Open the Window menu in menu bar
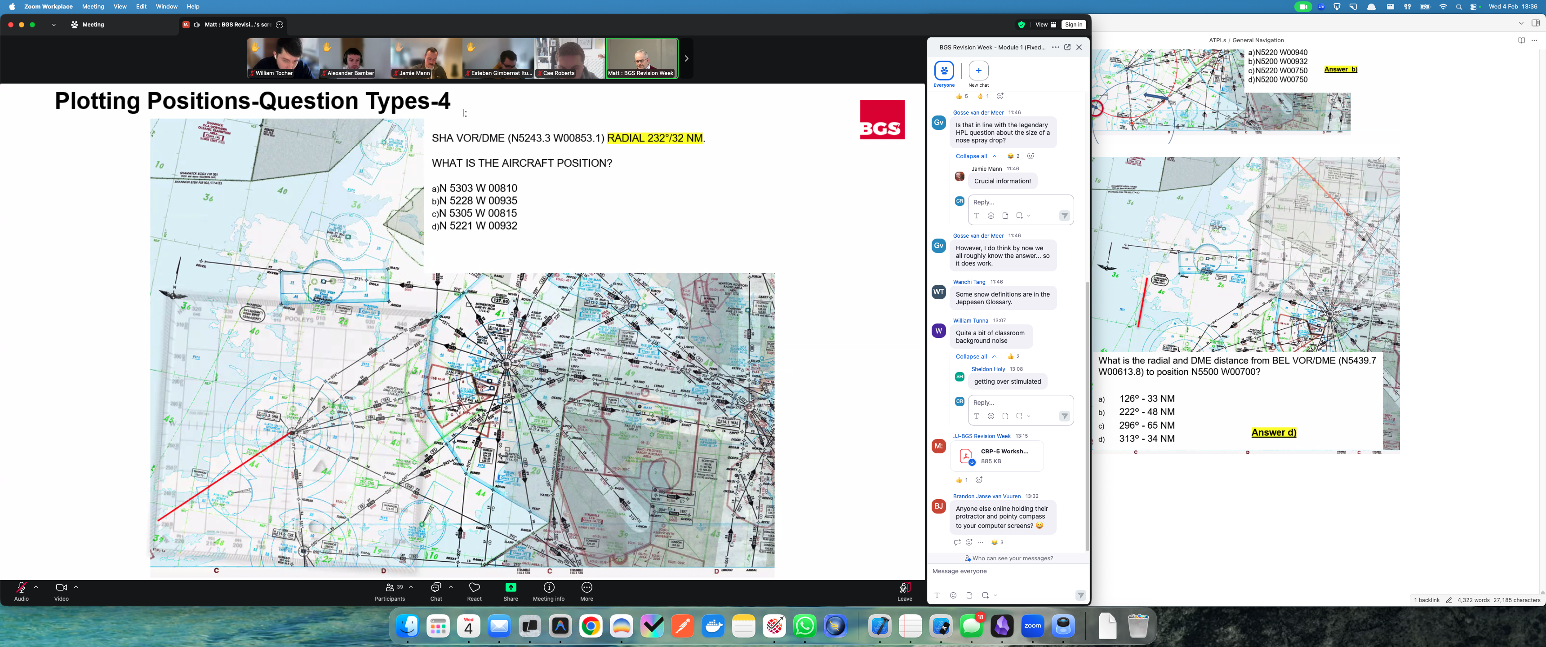 [166, 7]
